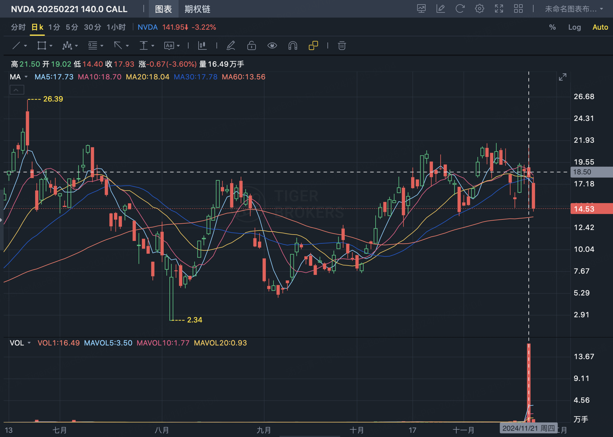Viewport: 613px width, 437px height.
Task: Click the lock drawings icon
Action: tap(251, 46)
